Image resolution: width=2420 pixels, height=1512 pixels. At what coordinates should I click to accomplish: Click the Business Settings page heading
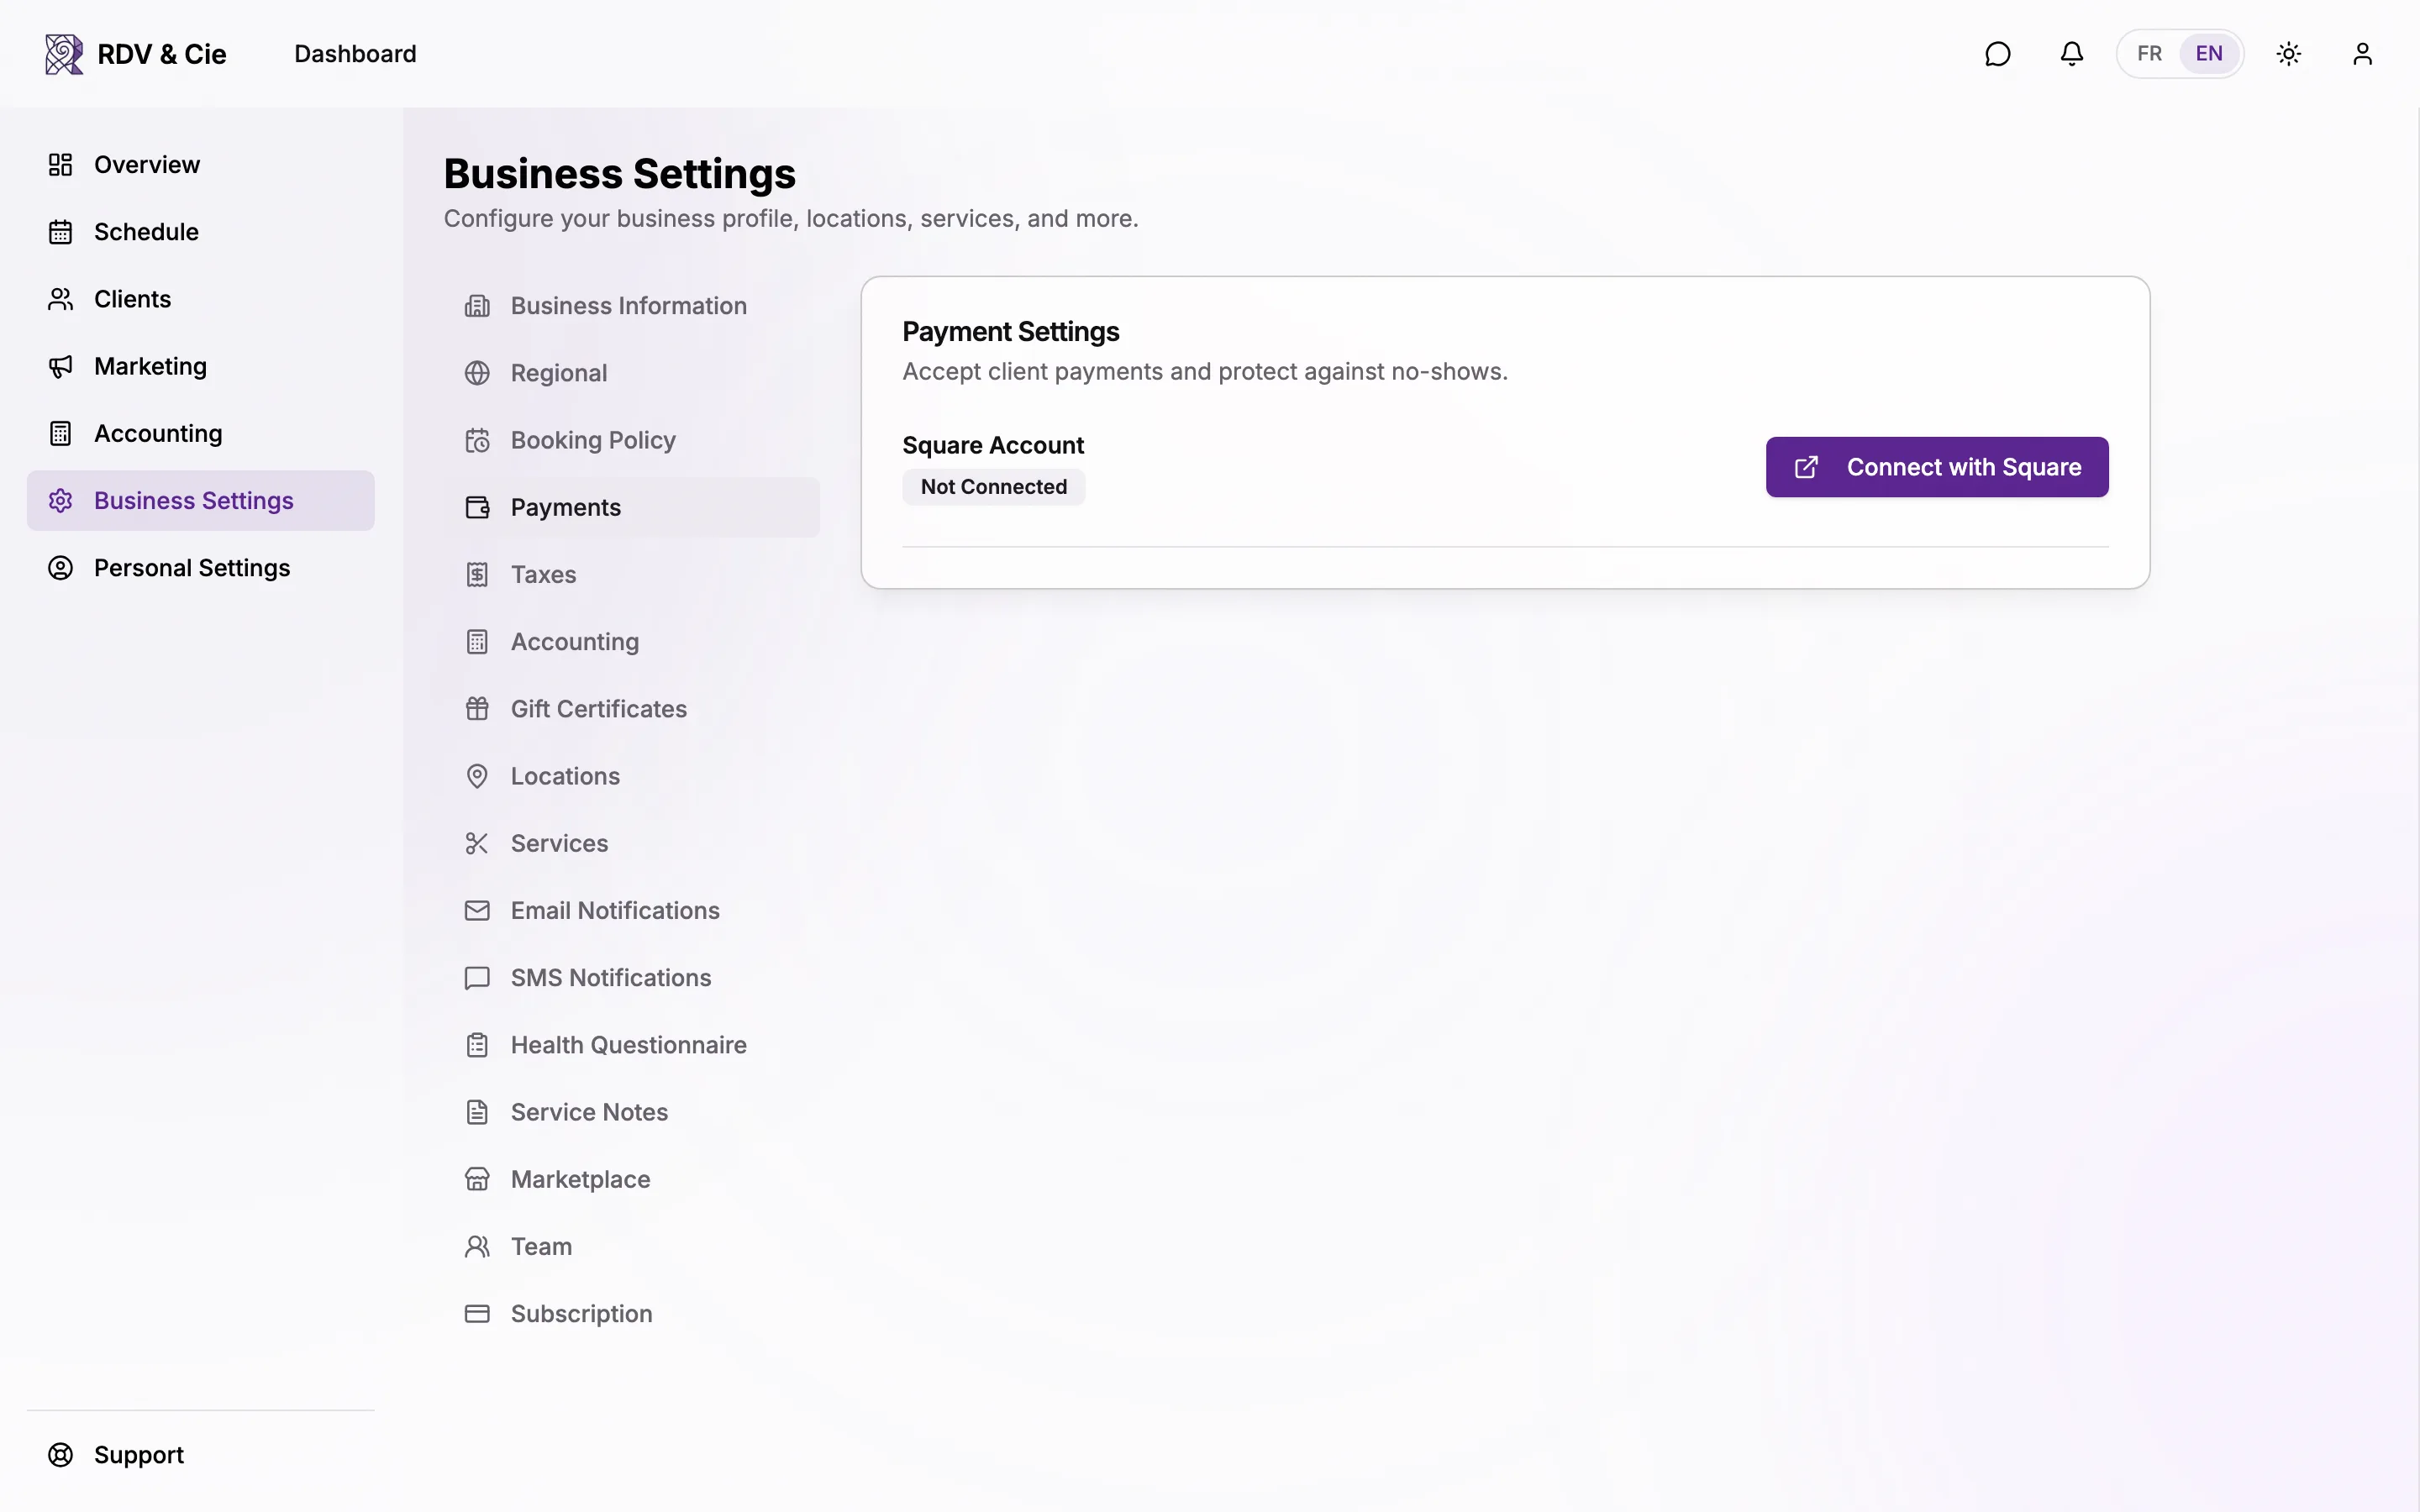[x=620, y=174]
